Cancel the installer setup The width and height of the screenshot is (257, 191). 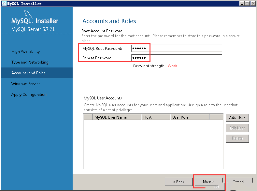point(238,182)
